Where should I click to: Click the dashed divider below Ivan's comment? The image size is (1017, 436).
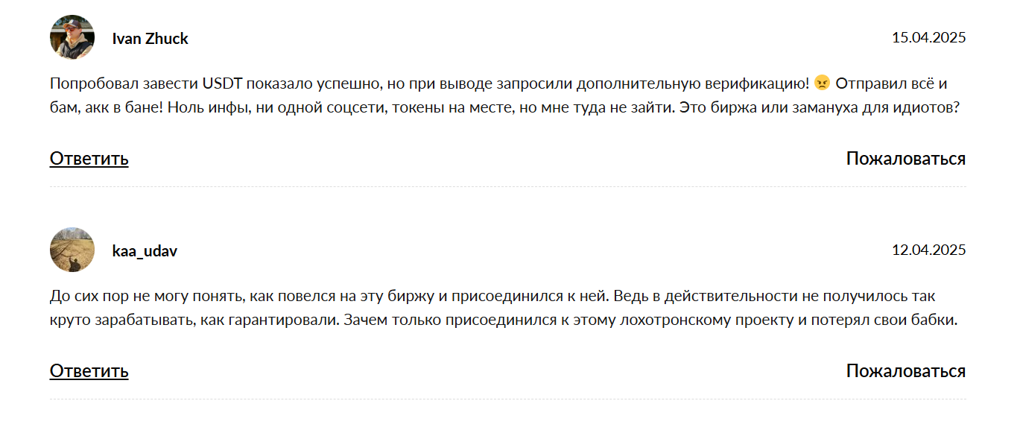508,186
